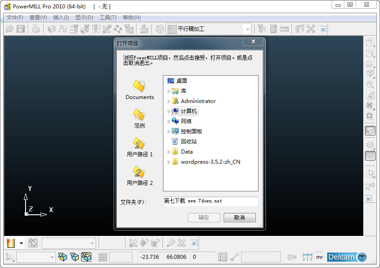Click the Save Project disk icon
Screen dimensions: 380x268
pos(21,29)
